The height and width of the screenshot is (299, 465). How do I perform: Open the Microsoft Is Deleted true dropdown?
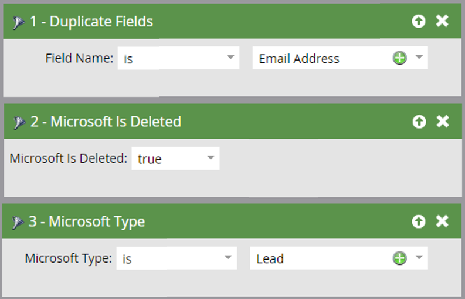pos(175,158)
